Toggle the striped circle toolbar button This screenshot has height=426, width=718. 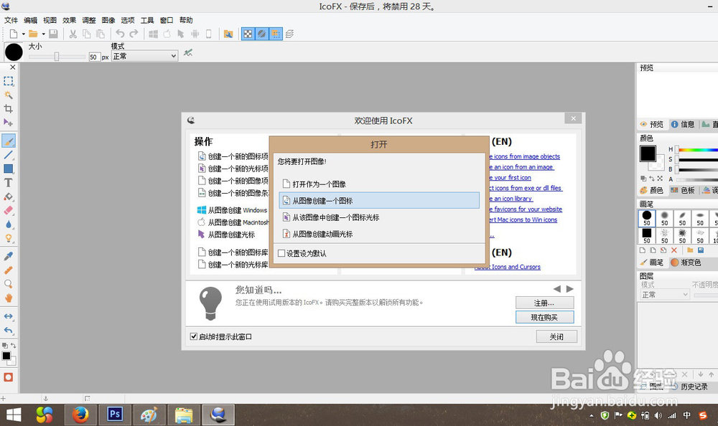coord(261,34)
